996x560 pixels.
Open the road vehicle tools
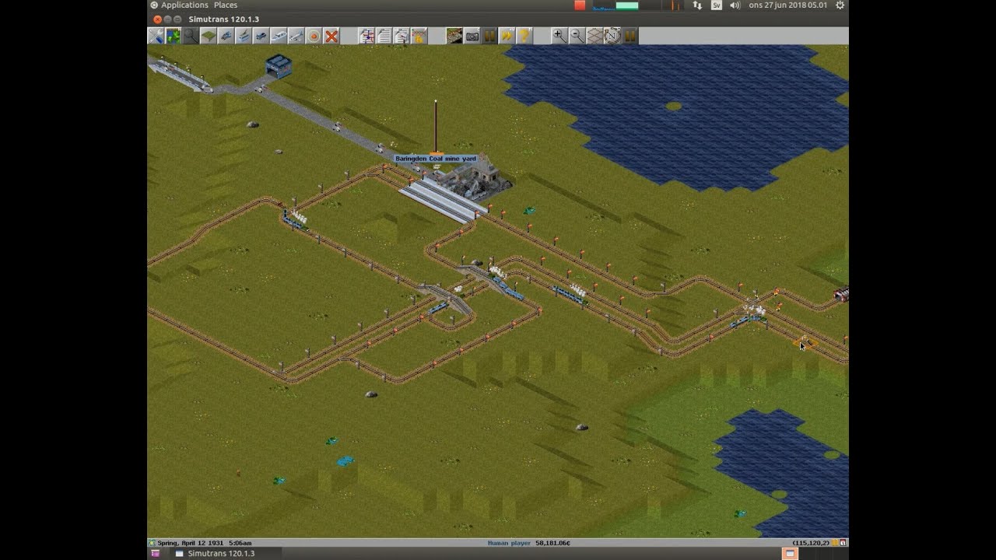point(261,36)
